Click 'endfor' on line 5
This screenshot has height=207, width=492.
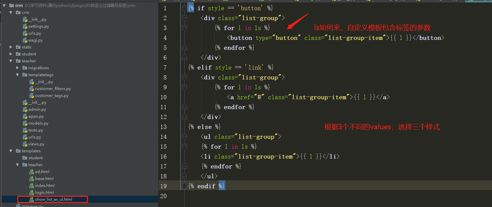235,48
